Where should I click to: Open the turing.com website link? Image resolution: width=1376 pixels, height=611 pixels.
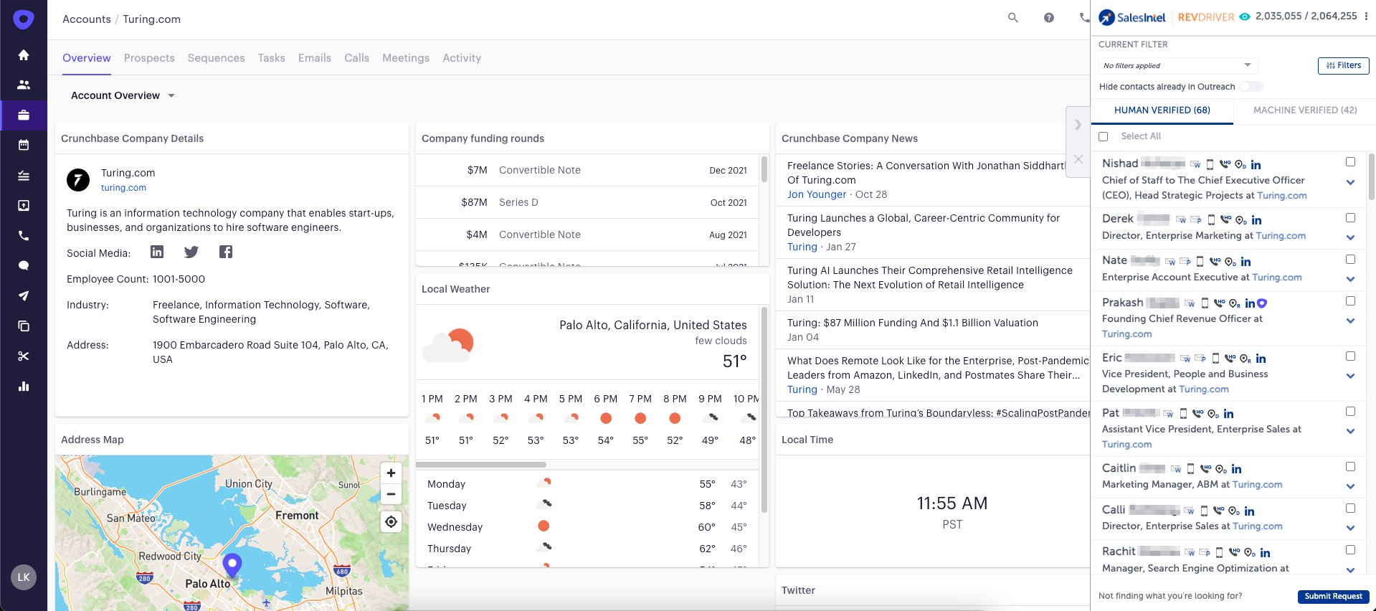(123, 188)
